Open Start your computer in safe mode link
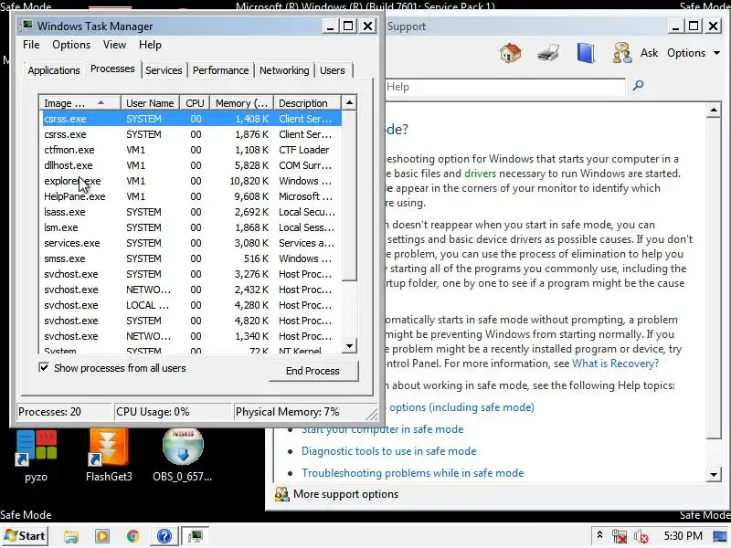 pyautogui.click(x=382, y=429)
